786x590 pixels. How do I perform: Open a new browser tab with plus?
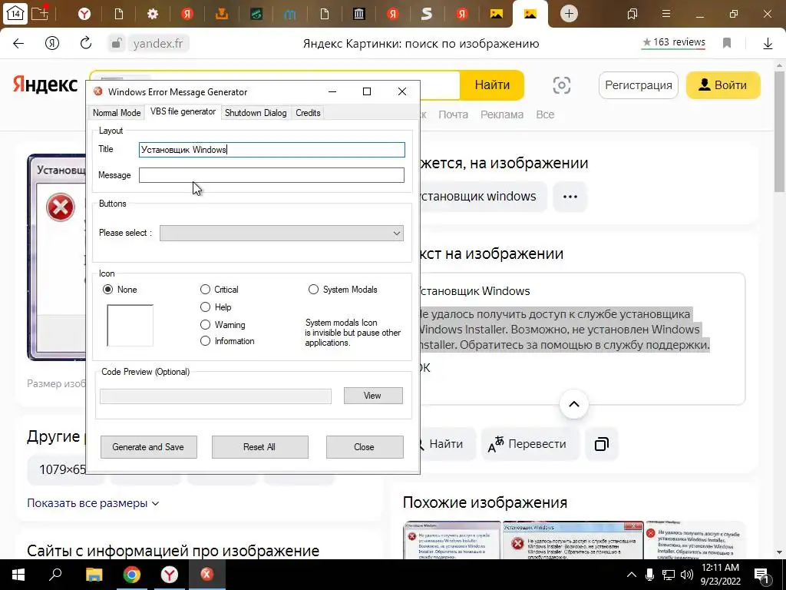pos(569,14)
